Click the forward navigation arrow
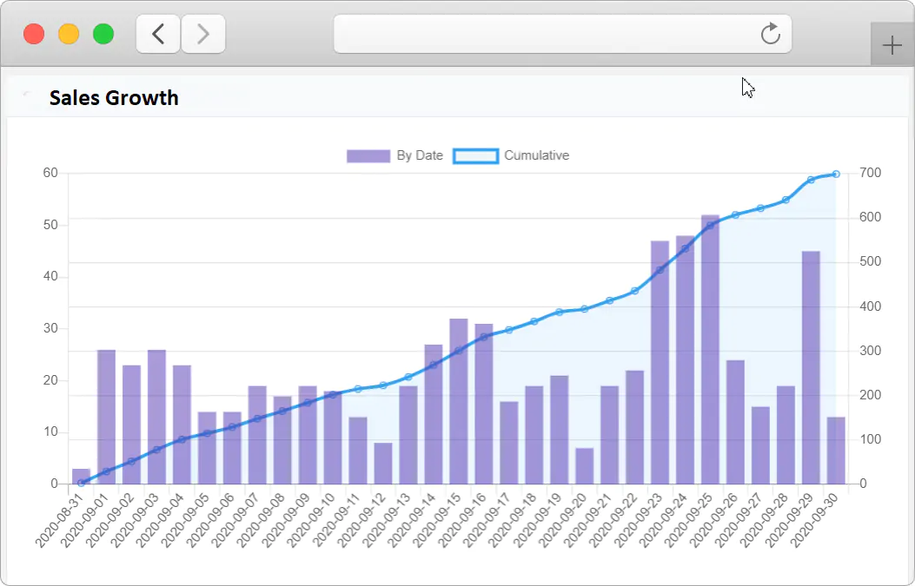This screenshot has width=915, height=586. tap(202, 33)
